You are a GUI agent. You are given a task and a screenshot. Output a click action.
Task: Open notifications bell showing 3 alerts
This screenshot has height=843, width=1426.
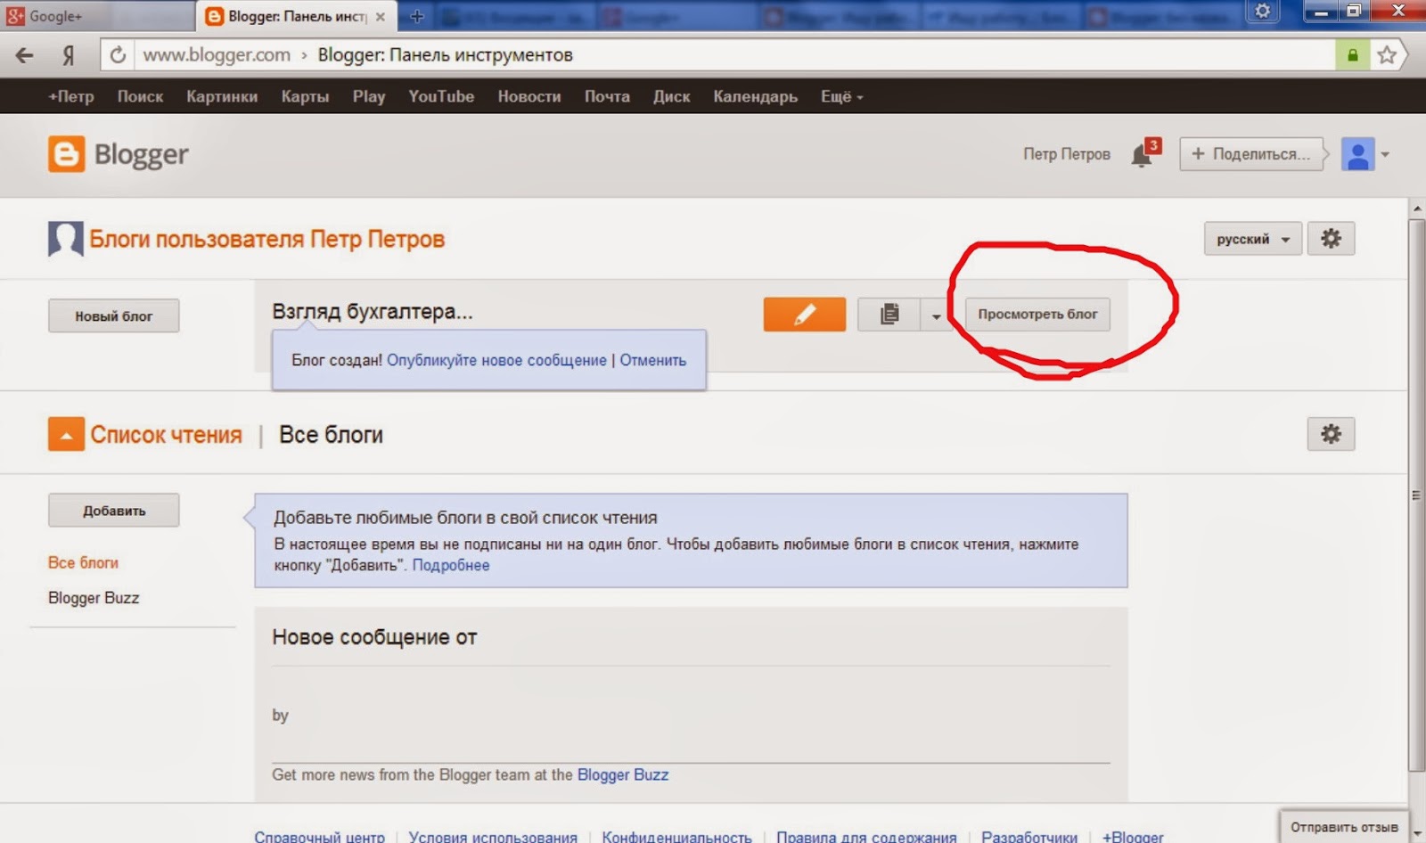pyautogui.click(x=1145, y=153)
